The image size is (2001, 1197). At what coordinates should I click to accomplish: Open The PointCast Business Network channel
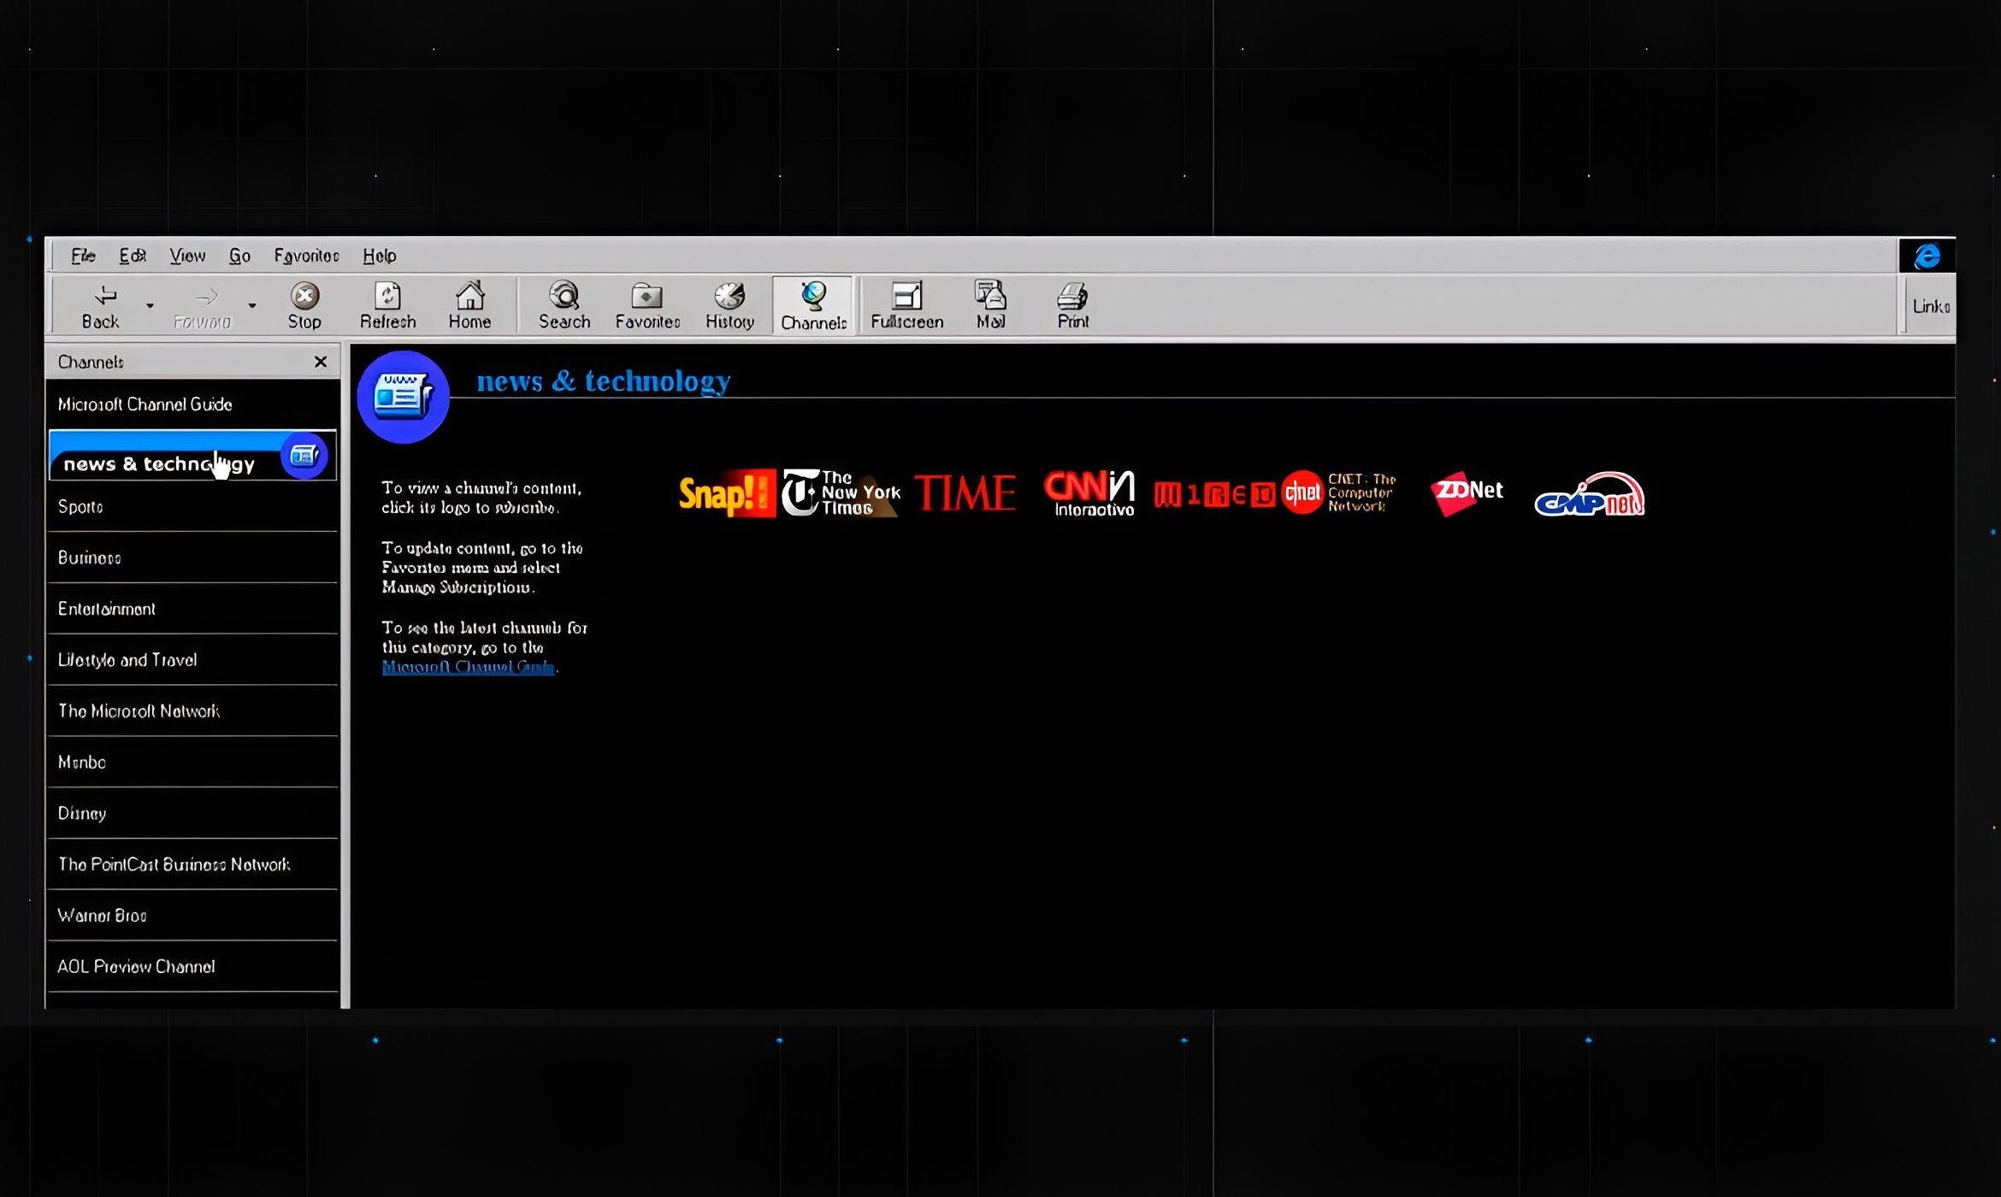[192, 864]
